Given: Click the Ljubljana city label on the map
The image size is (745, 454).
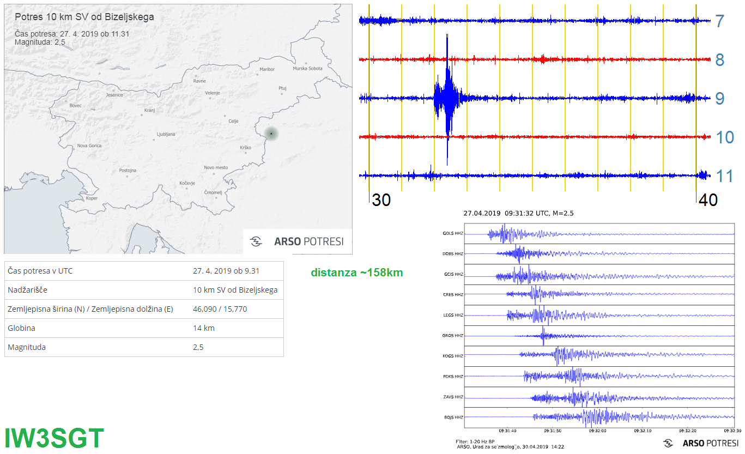Looking at the screenshot, I should [166, 134].
